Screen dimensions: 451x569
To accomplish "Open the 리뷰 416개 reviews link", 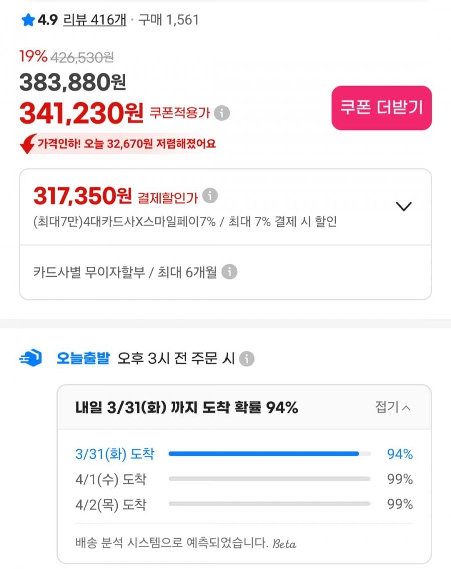I will pyautogui.click(x=95, y=20).
